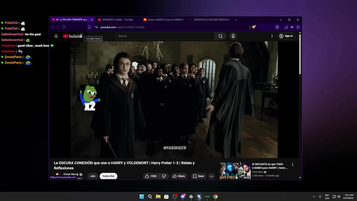Bookmark this page using bookmark icon

point(89,27)
